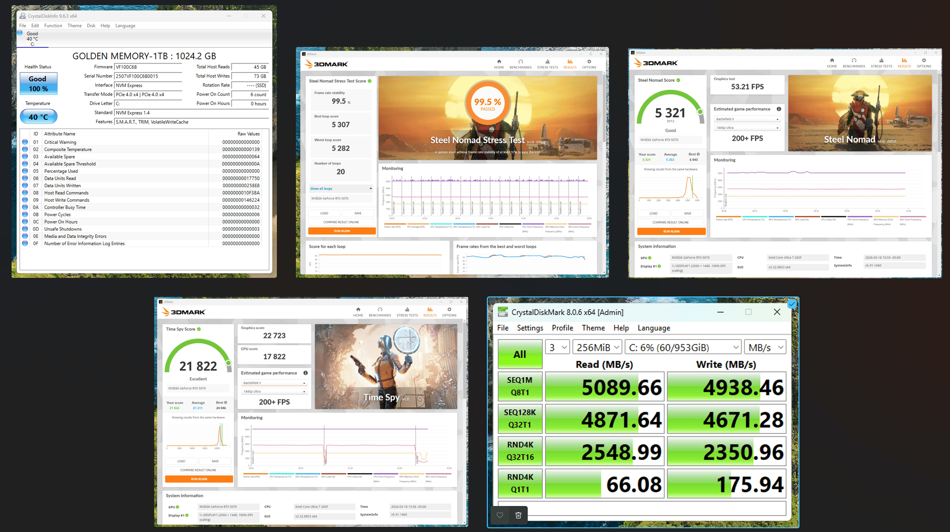Open Benchmarks in the Steel Nomad 5 321 score window

[x=854, y=63]
